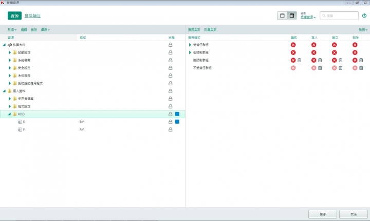
Task: Open search scope dropdown beside search box
Action: 308,17
